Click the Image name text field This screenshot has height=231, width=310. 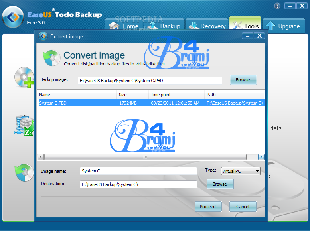[x=138, y=171]
